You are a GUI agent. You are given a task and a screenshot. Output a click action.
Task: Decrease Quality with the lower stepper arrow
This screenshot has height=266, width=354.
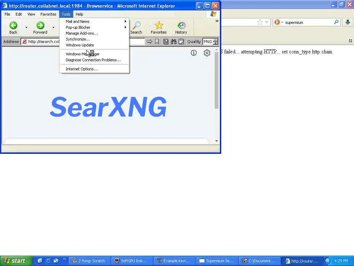(216, 43)
